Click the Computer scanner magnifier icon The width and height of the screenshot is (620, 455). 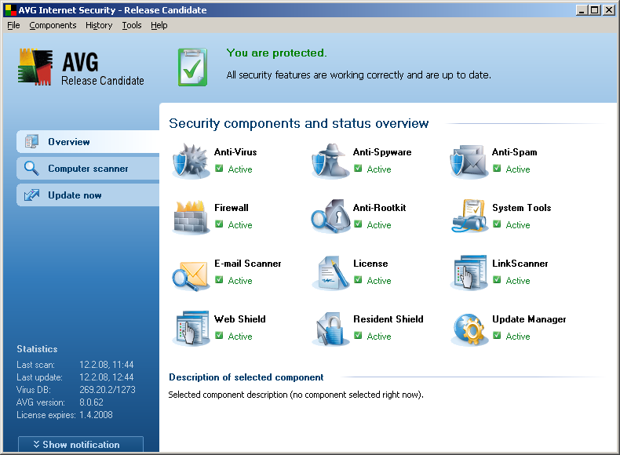click(x=31, y=168)
